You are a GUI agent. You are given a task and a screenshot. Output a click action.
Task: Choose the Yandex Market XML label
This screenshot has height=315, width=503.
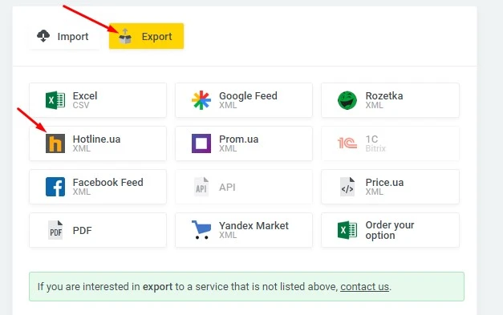point(254,230)
